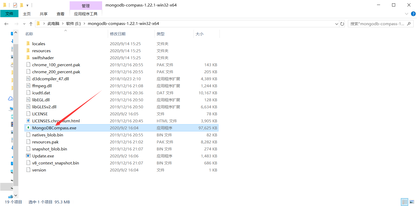Click the LICENSE file icon
The height and width of the screenshot is (206, 417).
click(28, 114)
